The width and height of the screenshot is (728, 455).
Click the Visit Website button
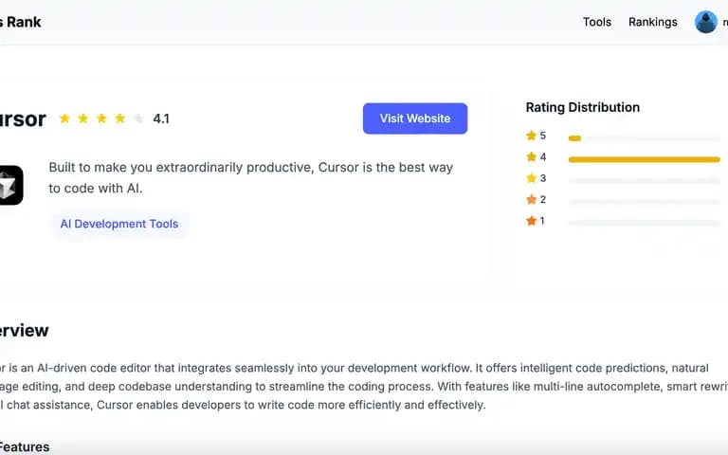point(415,118)
